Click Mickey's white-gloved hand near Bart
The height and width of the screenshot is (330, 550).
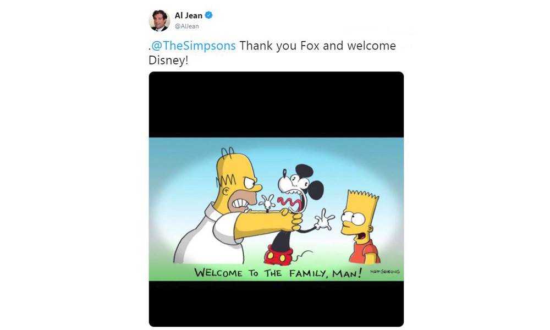[324, 219]
